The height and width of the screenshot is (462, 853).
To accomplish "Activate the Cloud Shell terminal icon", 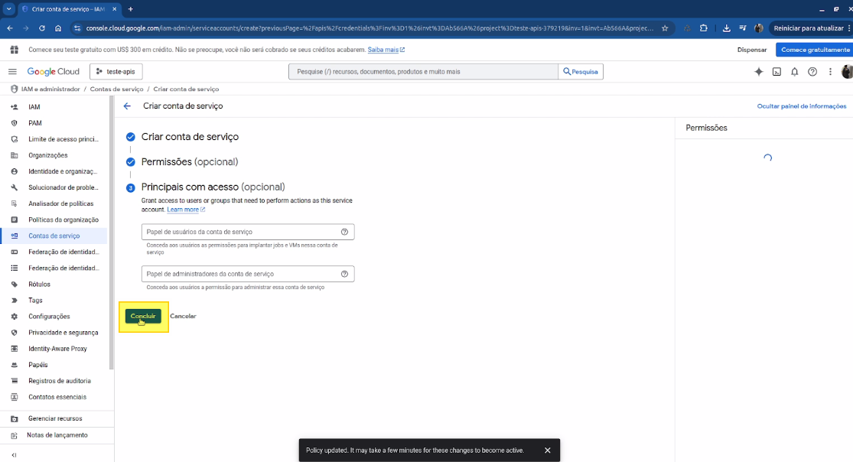I will click(776, 71).
